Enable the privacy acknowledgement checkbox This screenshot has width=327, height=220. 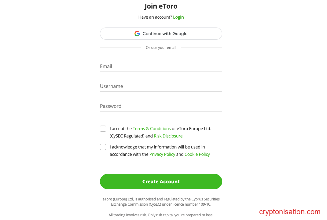click(103, 147)
